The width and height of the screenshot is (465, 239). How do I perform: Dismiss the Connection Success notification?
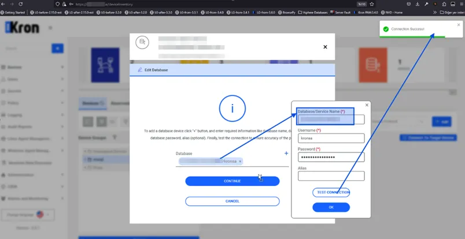coord(459,25)
